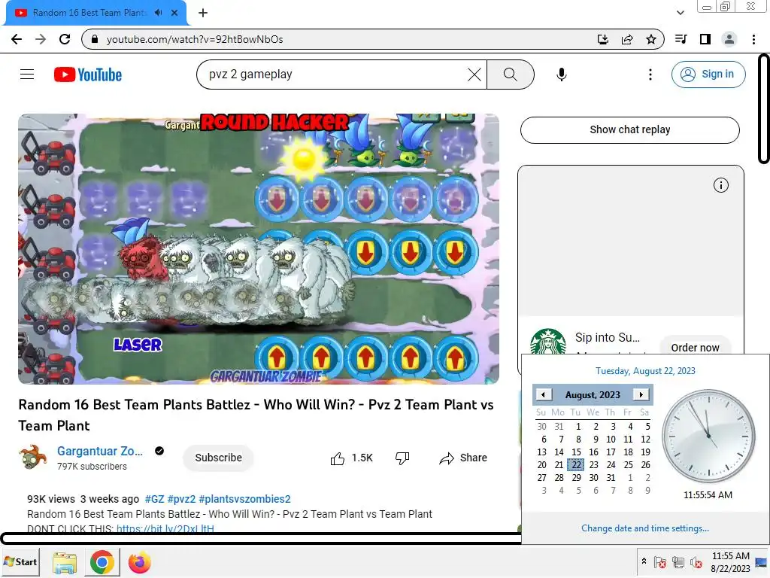Share the video
The image size is (770, 578).
pyautogui.click(x=463, y=458)
